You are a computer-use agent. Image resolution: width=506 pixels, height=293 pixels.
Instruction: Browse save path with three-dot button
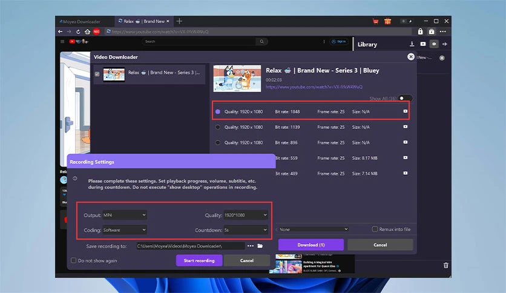click(x=251, y=246)
